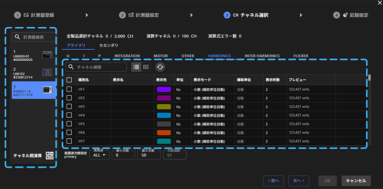Screen dimensions: 383x189
Task: Open display mode dropdown for HF4
Action: tap(213, 115)
